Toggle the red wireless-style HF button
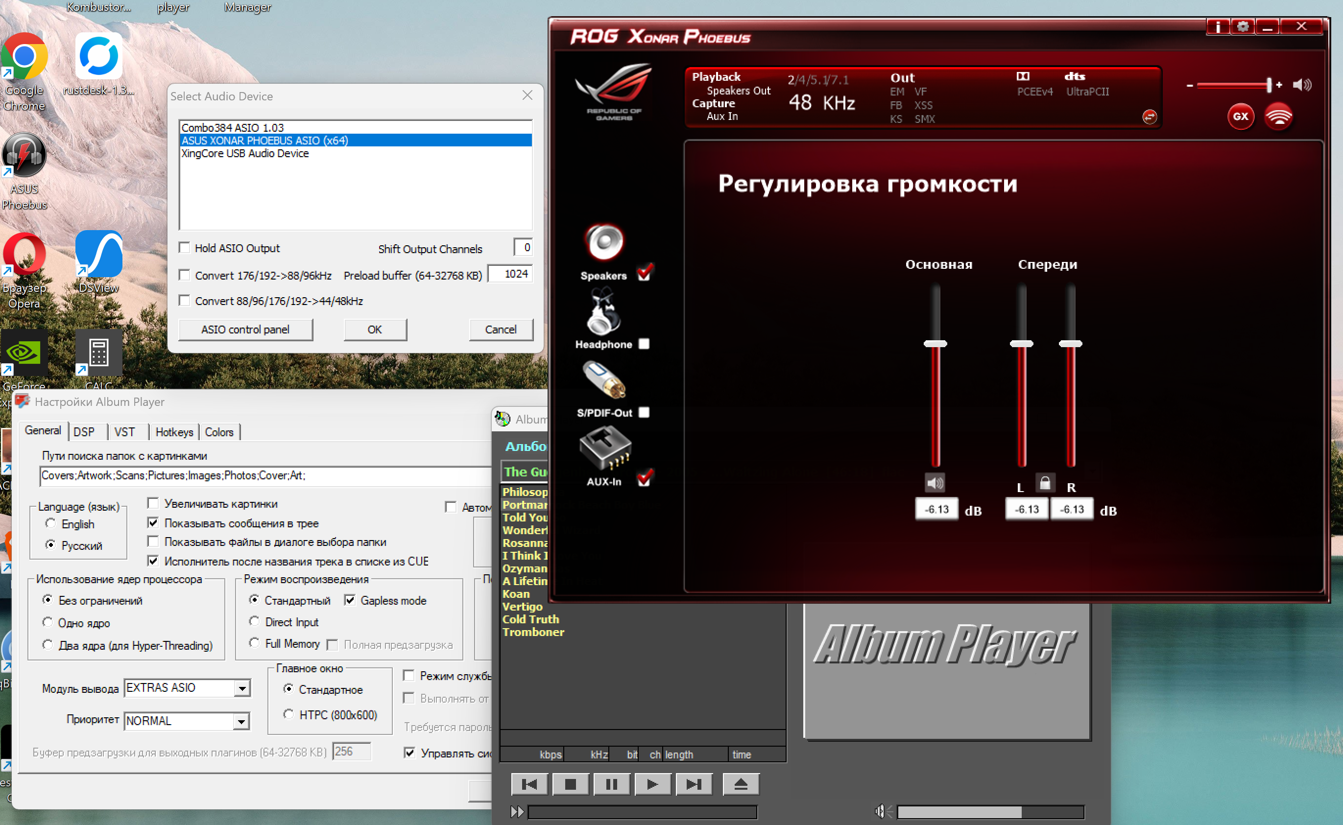Image resolution: width=1343 pixels, height=825 pixels. coord(1279,116)
